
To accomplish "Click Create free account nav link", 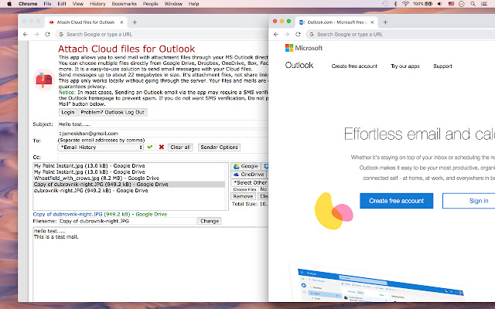I will [354, 66].
